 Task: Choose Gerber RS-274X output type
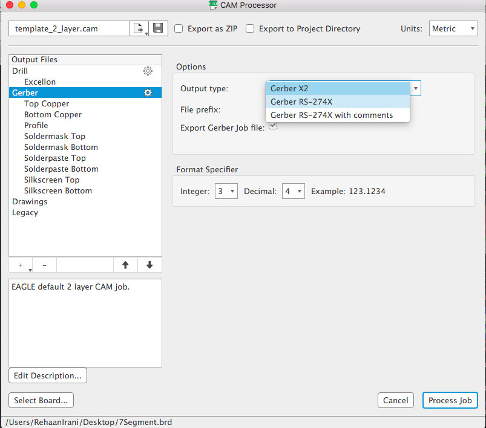point(338,102)
